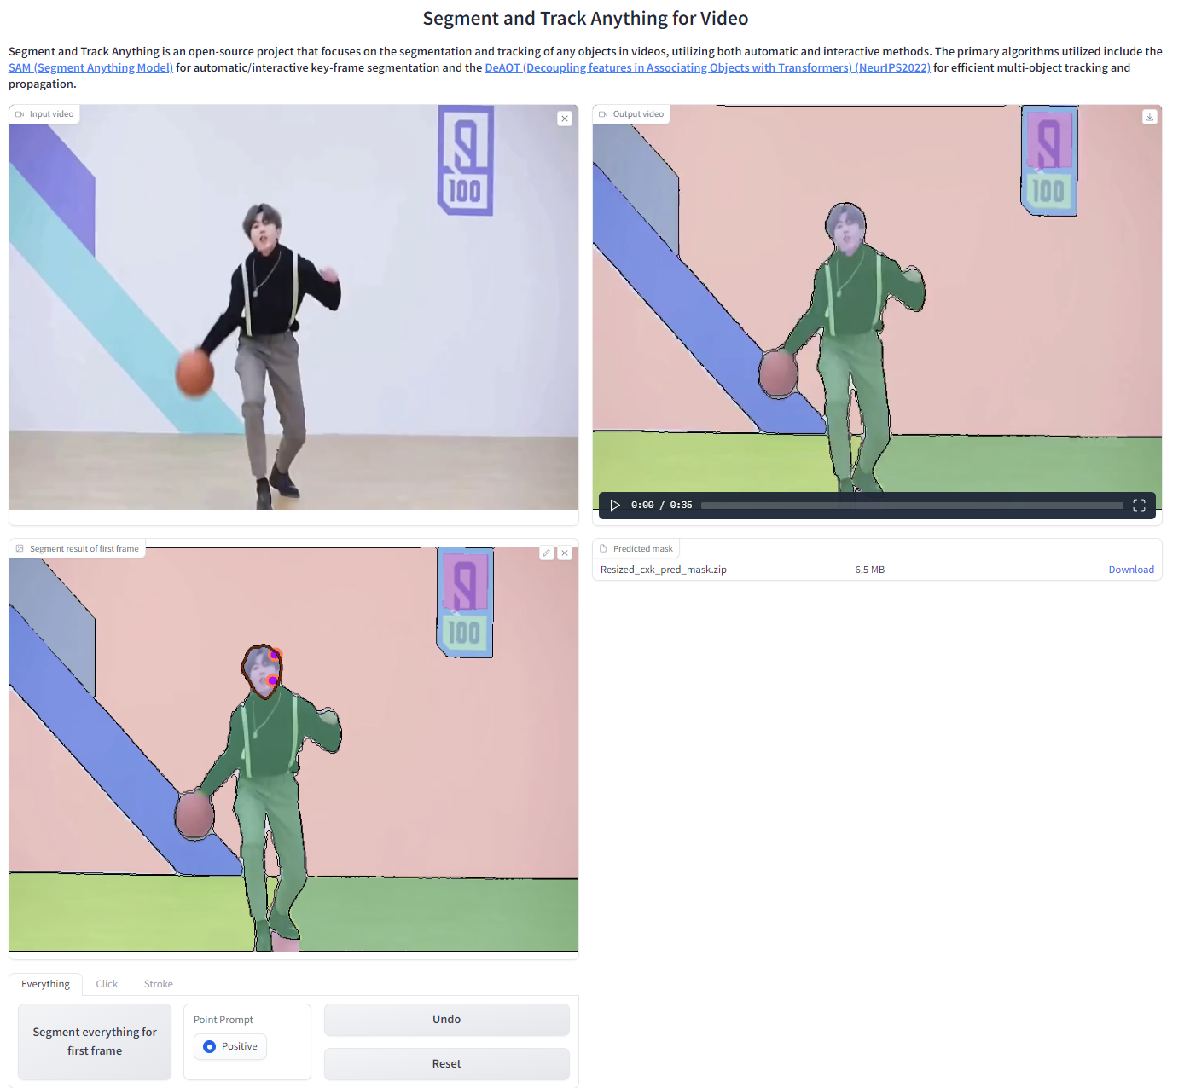Enter fullscreen on the output video player
Screen dimensions: 1190x1088
1139,505
